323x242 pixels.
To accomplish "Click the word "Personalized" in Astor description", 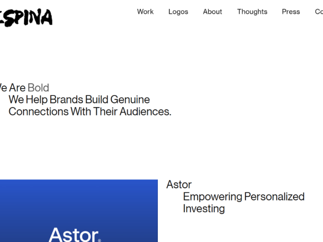I will (x=274, y=197).
